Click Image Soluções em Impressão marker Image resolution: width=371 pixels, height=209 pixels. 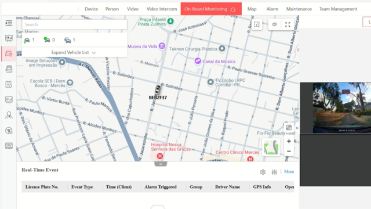pos(62,62)
